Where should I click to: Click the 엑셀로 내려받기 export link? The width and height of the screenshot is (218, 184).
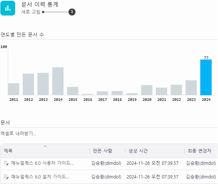(x=18, y=133)
